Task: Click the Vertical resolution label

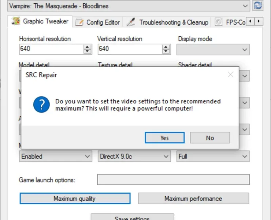Action: tap(120, 39)
